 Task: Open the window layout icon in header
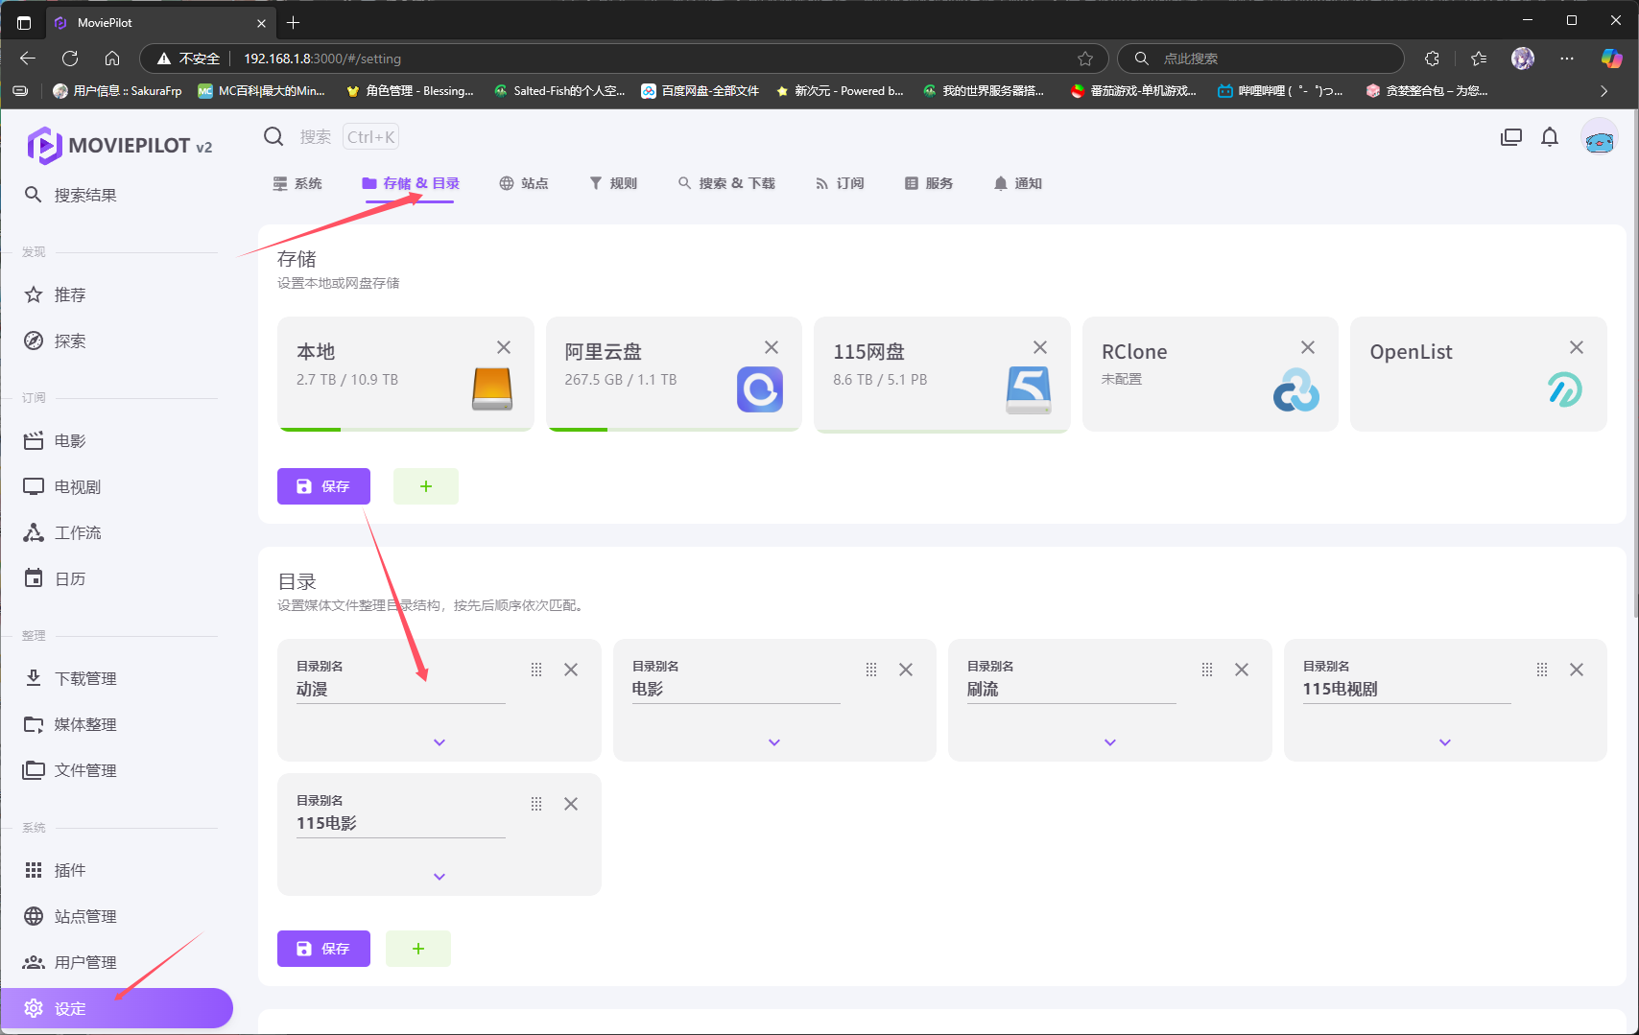click(x=1510, y=137)
